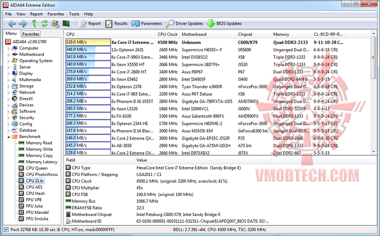Viewport: 380px width, 236px height.
Task: Click the green monitor graph toolbar icon
Action: pos(66,24)
